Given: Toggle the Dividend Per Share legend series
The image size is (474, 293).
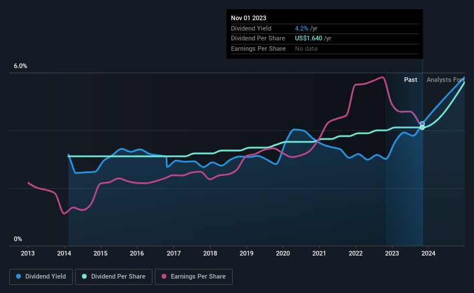Looking at the screenshot, I should 115,277.
